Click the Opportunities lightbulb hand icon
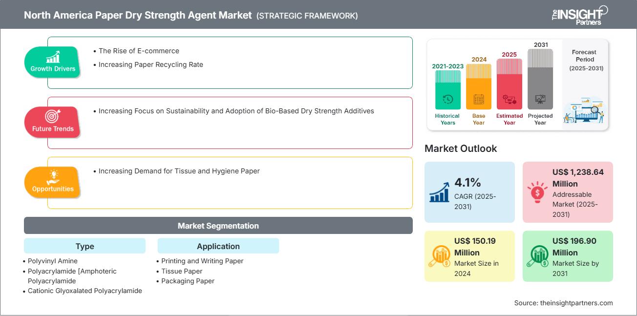The width and height of the screenshot is (637, 316). coord(52,176)
